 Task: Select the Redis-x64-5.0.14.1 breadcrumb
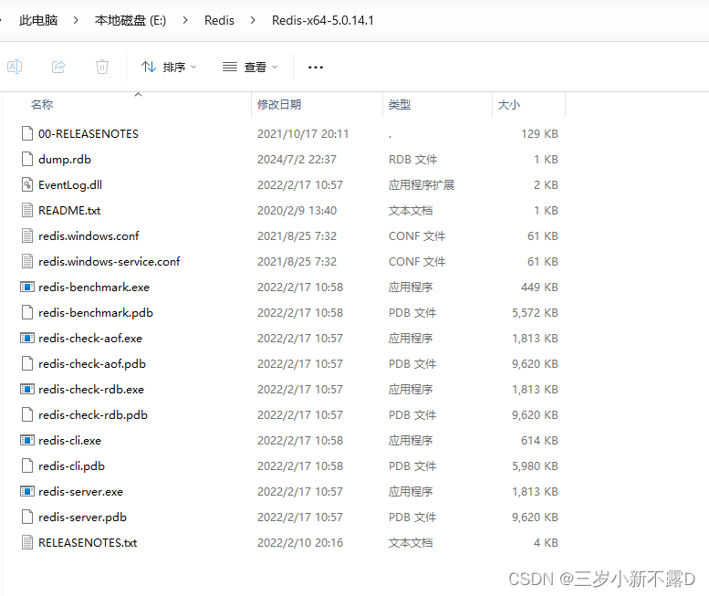(323, 20)
